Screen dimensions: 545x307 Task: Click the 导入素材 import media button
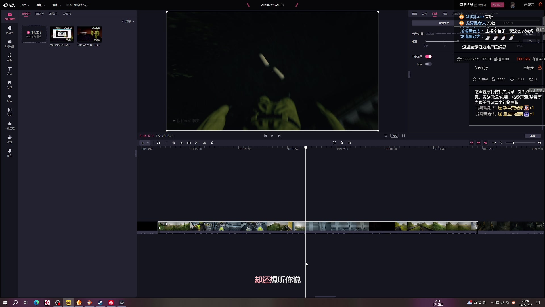(x=34, y=34)
